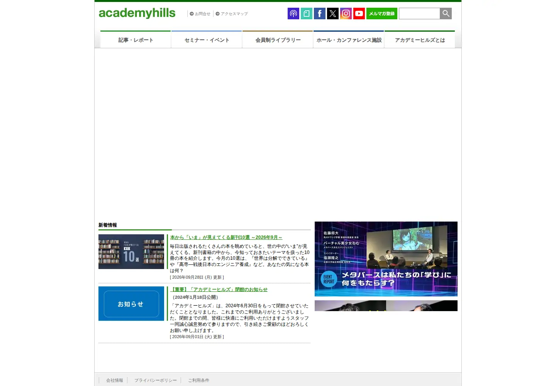Viewport: 556px width, 386px height.
Task: Click the teal note icon
Action: (x=307, y=14)
